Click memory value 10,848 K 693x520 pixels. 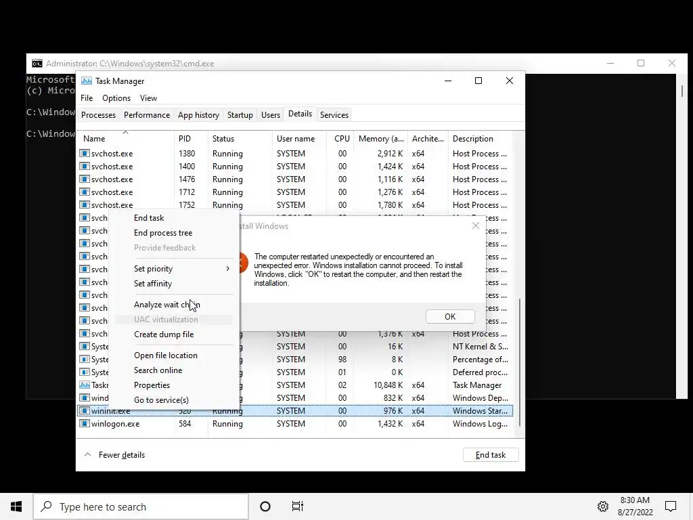click(x=388, y=385)
